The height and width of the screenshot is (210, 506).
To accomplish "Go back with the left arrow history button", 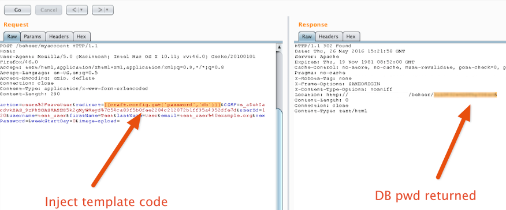I will point(74,10).
